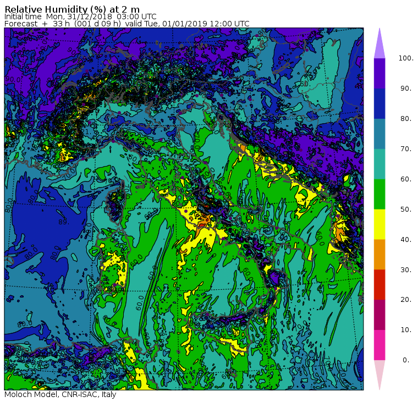Click the 'Initial time Mon, 31/12/2018 03:00 UTC' line
Image resolution: width=418 pixels, height=402 pixels.
pos(80,16)
